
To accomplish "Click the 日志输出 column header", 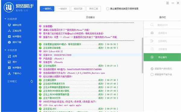I will coord(91,17).
